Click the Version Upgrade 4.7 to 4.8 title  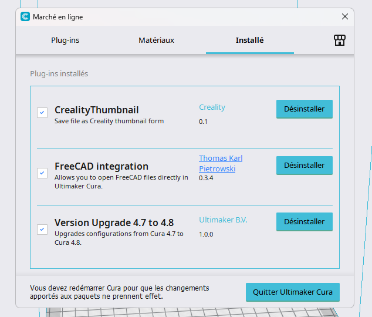click(x=114, y=223)
